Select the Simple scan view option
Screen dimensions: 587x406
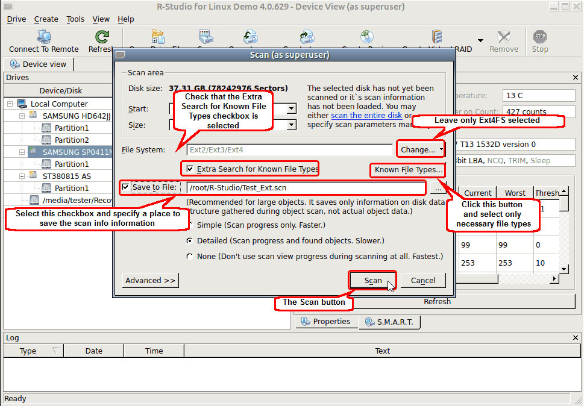point(190,225)
